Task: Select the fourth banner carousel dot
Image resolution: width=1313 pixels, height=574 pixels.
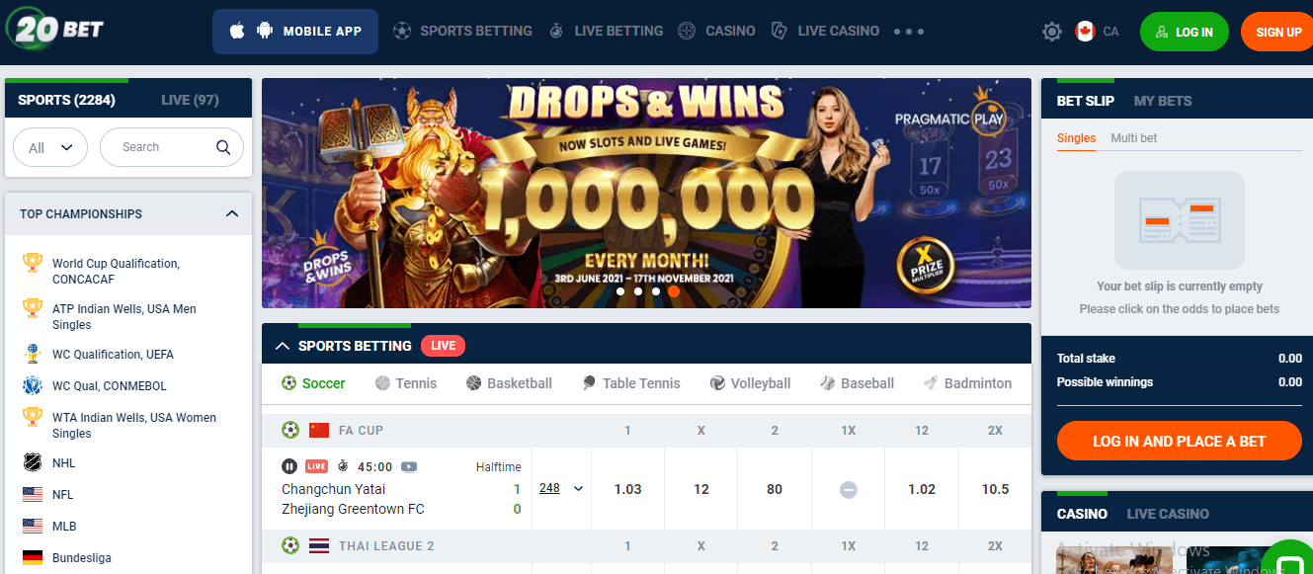Action: 674,291
